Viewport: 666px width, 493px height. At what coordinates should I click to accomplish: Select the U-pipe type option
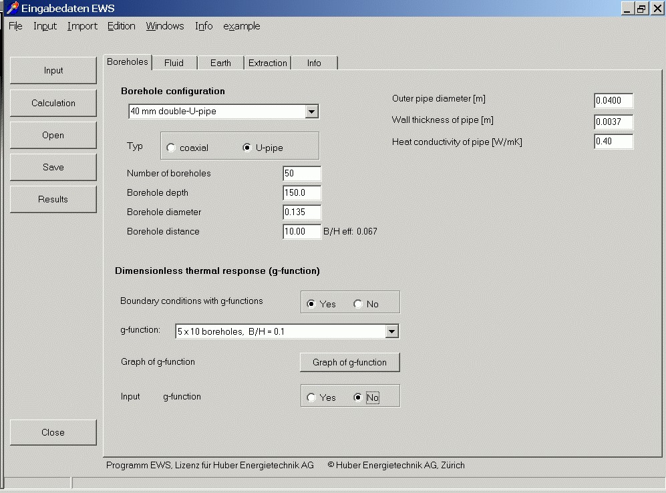[x=247, y=148]
